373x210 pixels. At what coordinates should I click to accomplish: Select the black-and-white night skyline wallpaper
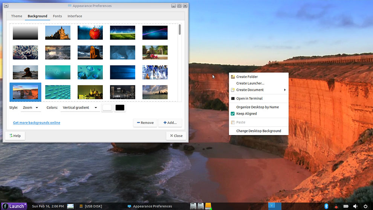(122, 92)
